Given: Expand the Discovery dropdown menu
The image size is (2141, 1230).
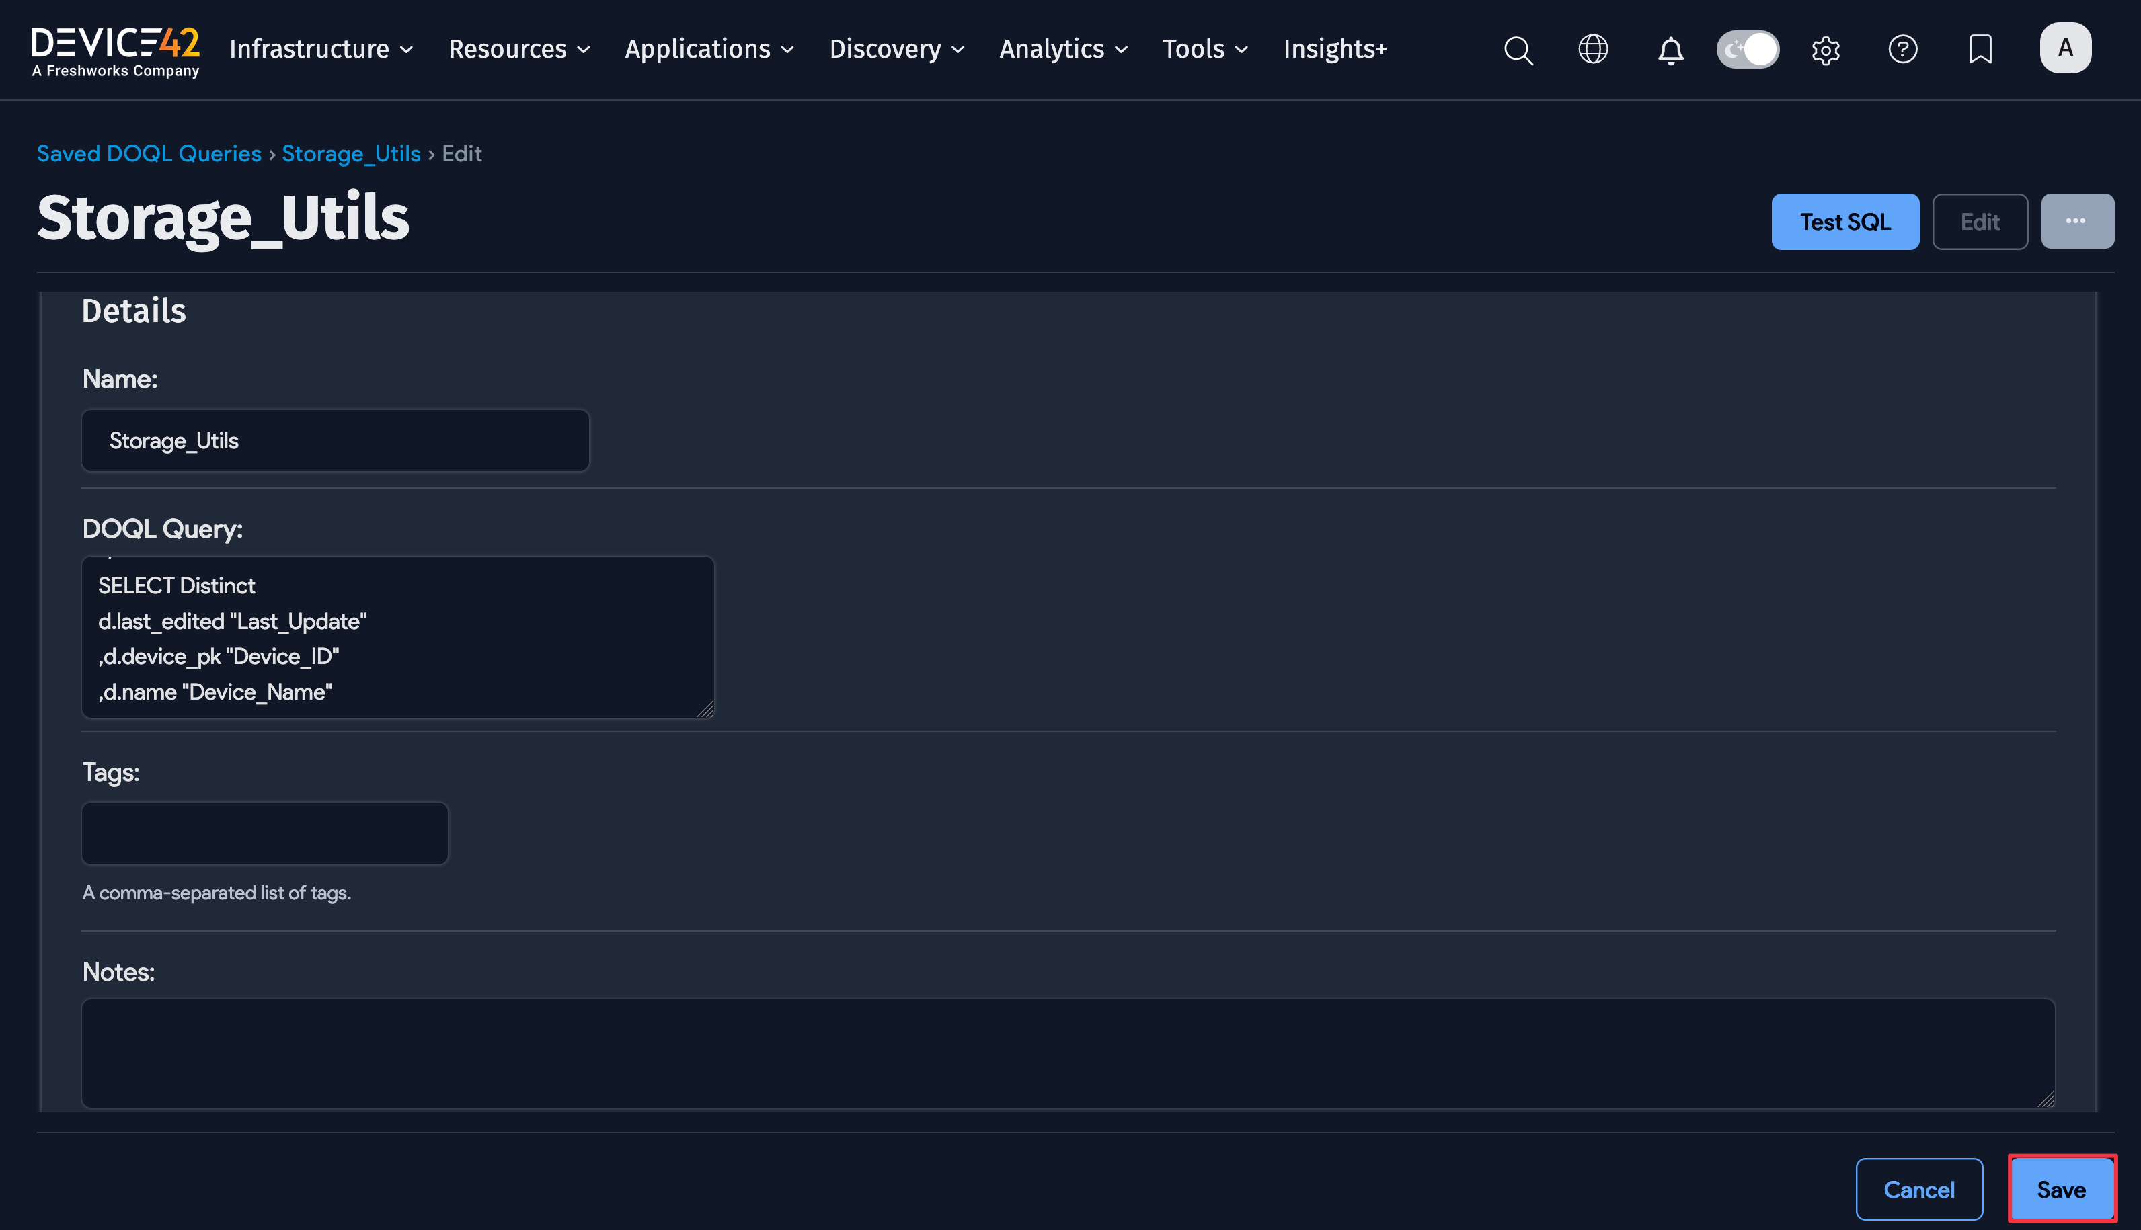Looking at the screenshot, I should tap(896, 49).
